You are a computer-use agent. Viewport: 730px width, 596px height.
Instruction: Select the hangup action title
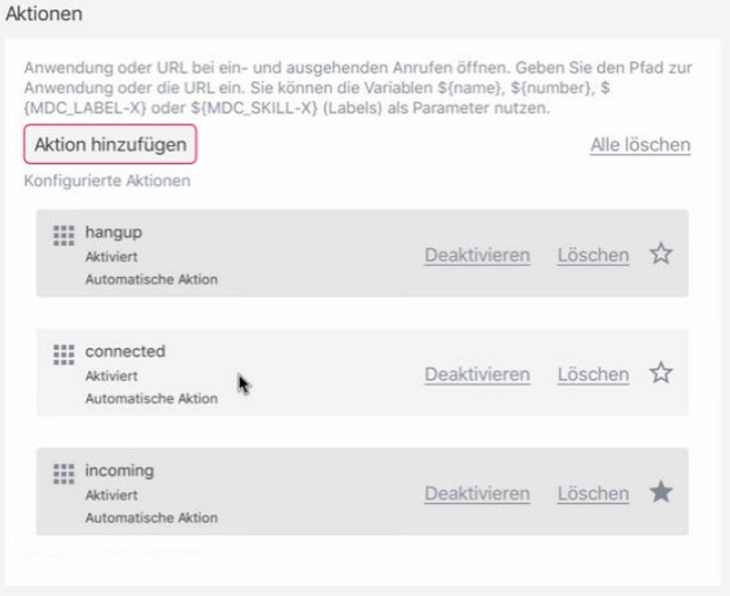113,233
